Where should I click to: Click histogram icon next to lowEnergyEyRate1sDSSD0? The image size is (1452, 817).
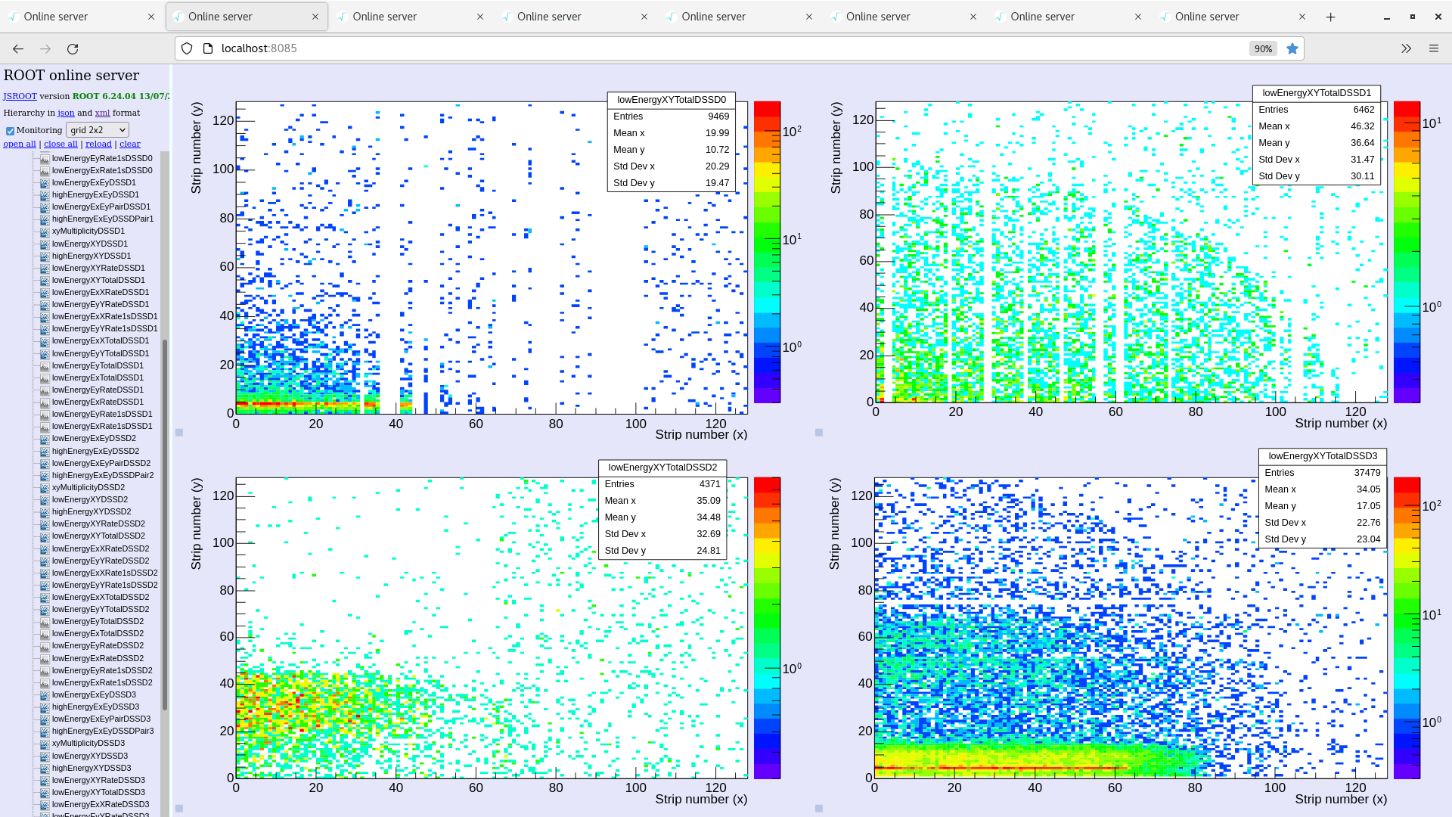tap(45, 159)
